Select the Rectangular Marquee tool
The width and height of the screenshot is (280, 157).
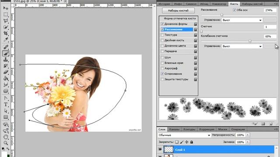pyautogui.click(x=6, y=14)
